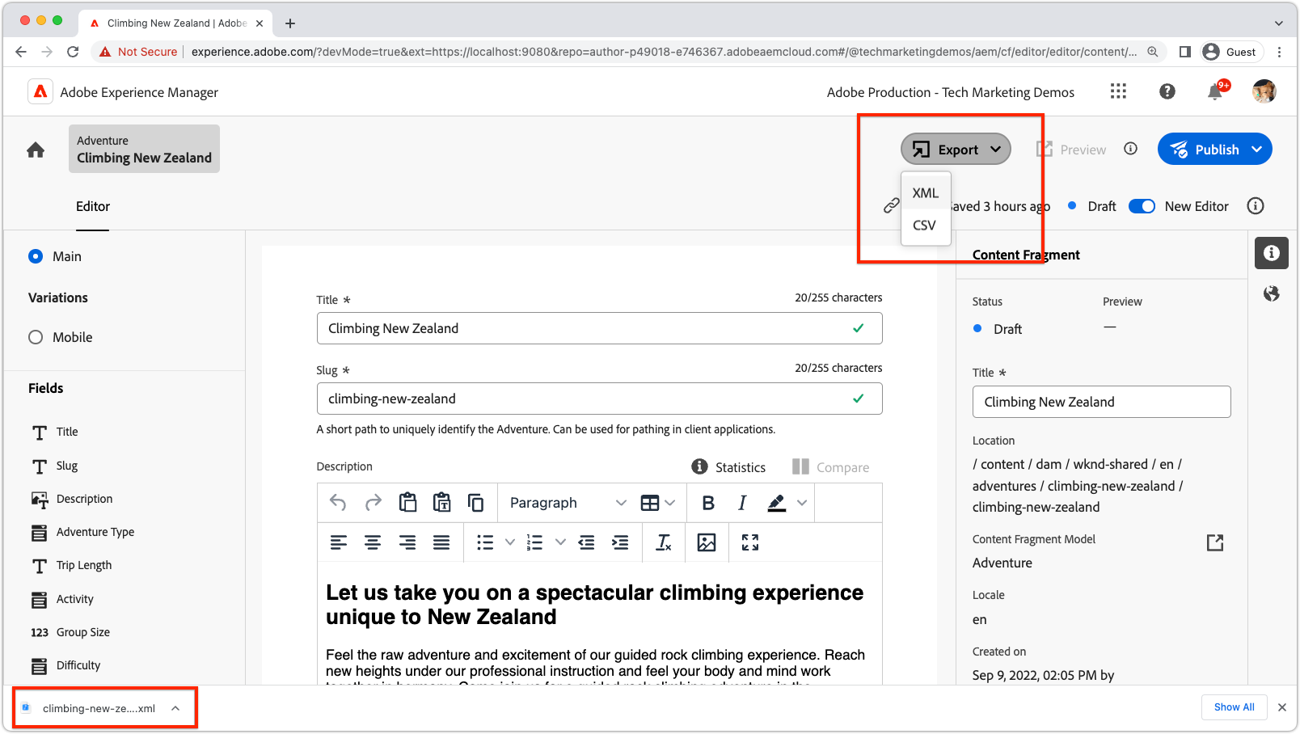1300x734 pixels.
Task: Apply Bold formatting
Action: pos(708,503)
